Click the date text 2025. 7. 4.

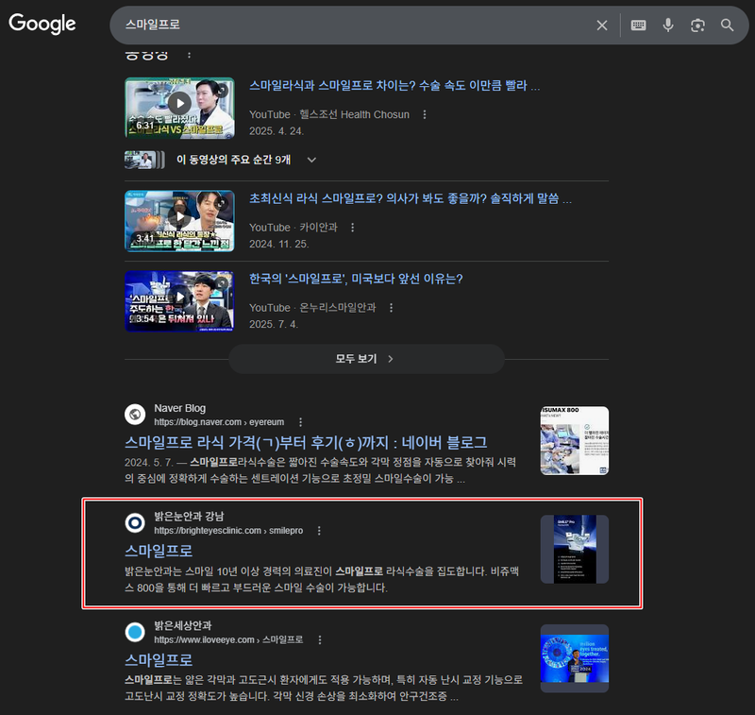[274, 324]
